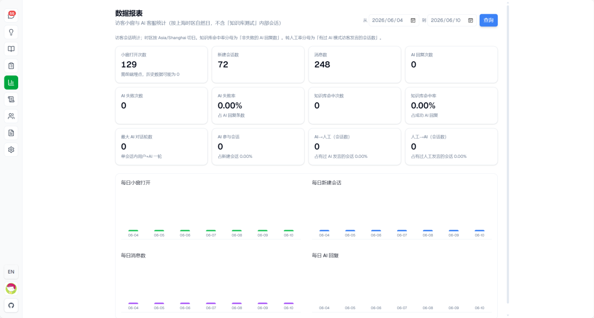Open the document file icon in sidebar
Screen dimensions: 594x318
pyautogui.click(x=11, y=133)
